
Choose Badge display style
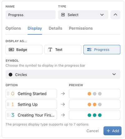pyautogui.click(x=24, y=50)
